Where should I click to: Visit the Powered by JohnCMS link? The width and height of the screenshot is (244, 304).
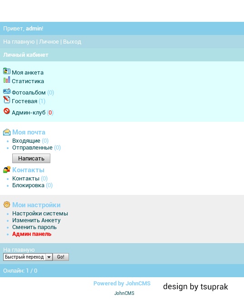click(122, 283)
